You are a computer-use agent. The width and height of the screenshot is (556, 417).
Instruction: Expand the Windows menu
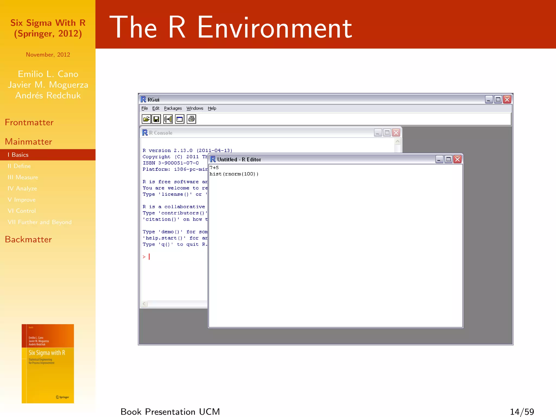click(195, 108)
